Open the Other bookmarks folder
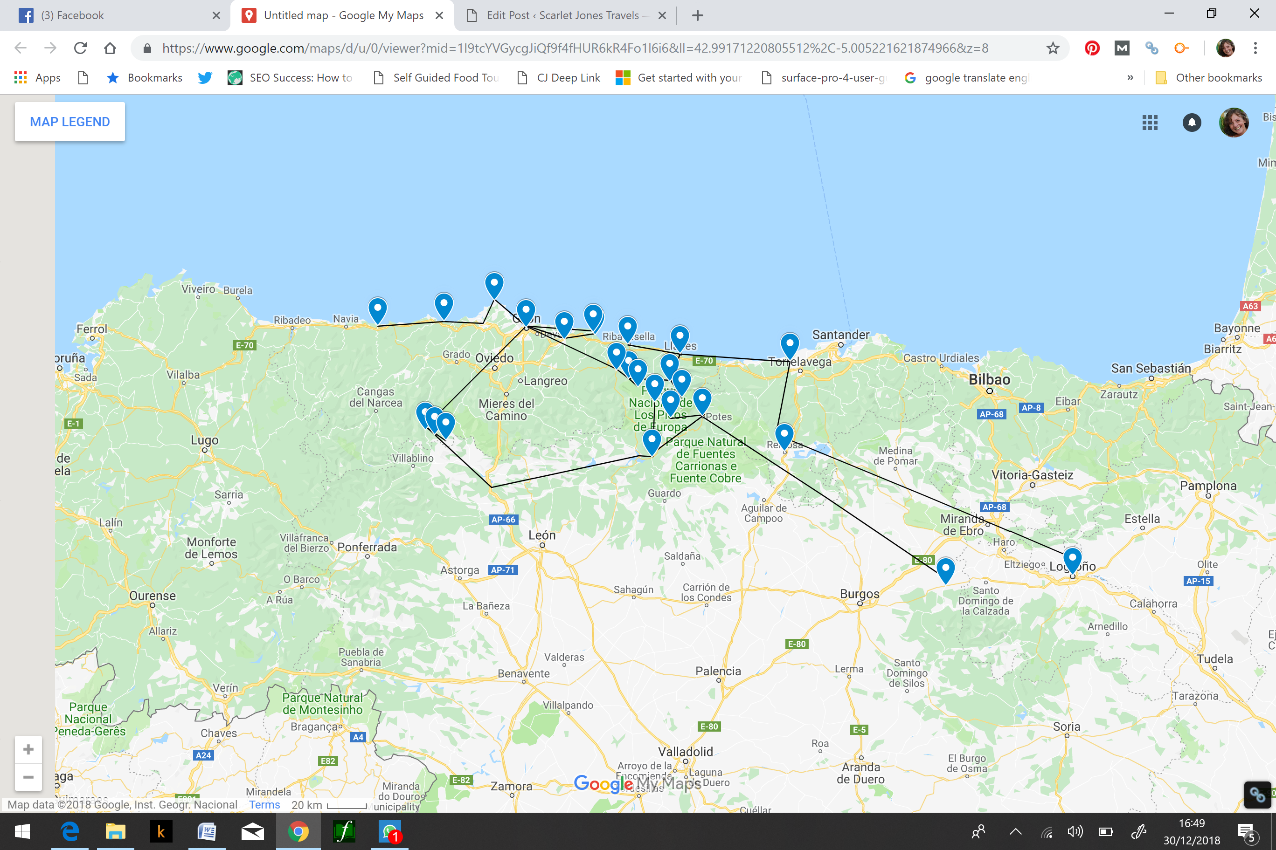The image size is (1276, 850). click(x=1209, y=77)
